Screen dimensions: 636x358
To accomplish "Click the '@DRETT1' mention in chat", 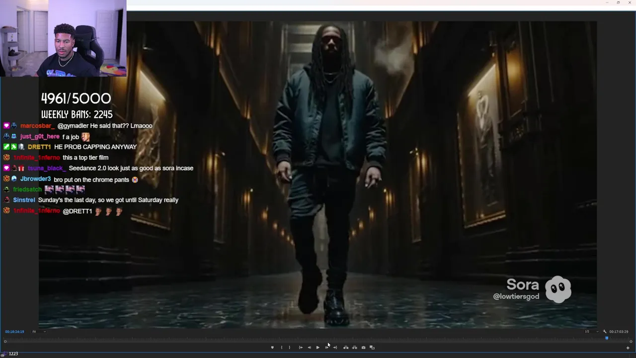I will [78, 211].
